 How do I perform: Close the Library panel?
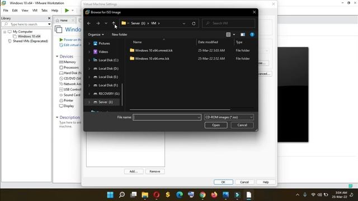click(49, 18)
